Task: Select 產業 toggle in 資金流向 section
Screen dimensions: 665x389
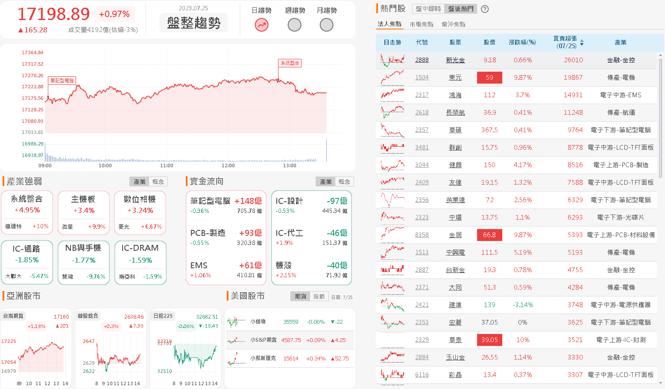Action: pyautogui.click(x=325, y=182)
